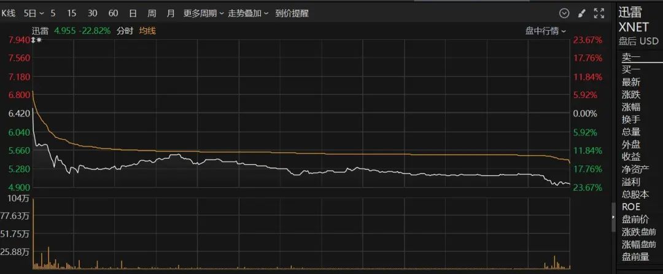Toggle the 分时 line legend
Screen dimensions: 663x274
tap(125, 31)
